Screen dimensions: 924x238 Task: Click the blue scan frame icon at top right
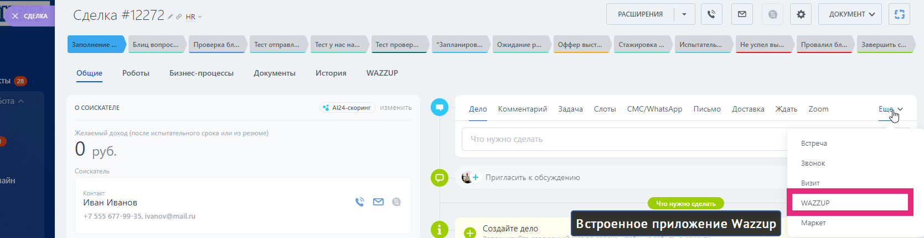pyautogui.click(x=899, y=14)
